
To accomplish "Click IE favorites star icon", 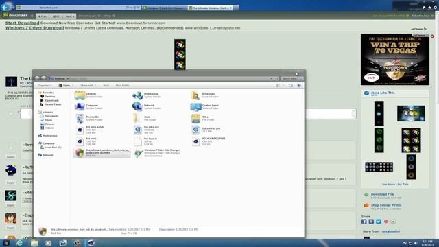I will [429, 8].
